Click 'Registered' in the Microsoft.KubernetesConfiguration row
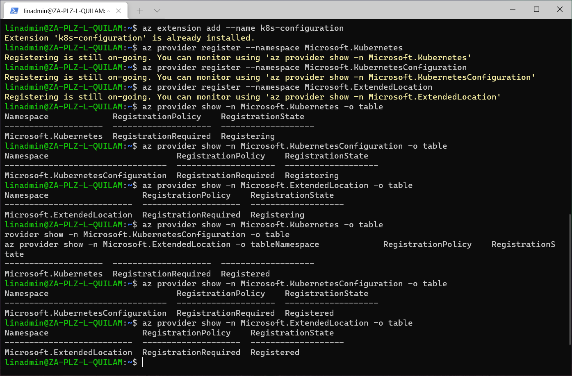The image size is (572, 376). point(310,313)
